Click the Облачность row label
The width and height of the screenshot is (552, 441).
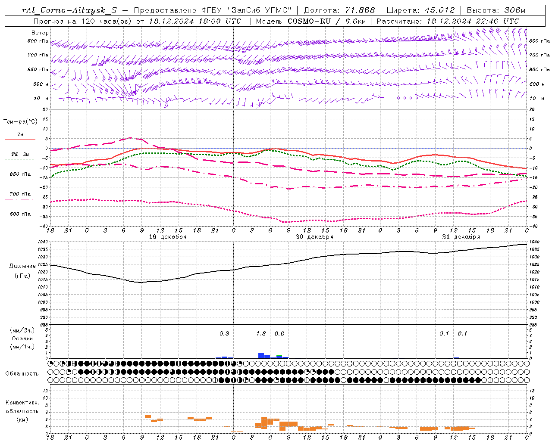[x=22, y=374]
